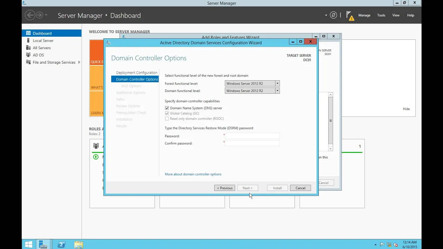Select the DNS Options step
The image size is (443, 249).
click(131, 86)
